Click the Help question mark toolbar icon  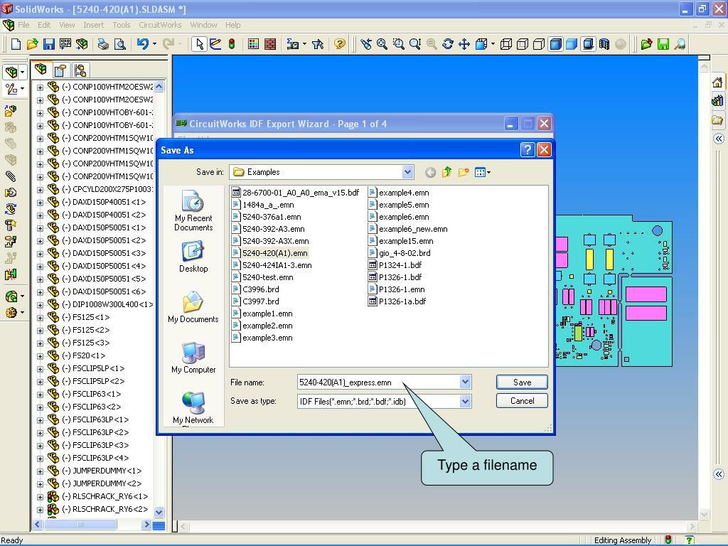click(340, 44)
